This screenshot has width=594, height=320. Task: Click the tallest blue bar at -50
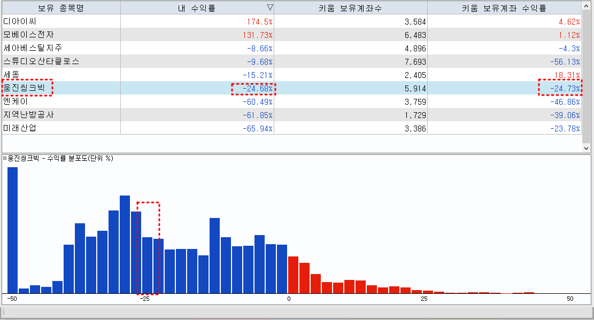[x=12, y=230]
